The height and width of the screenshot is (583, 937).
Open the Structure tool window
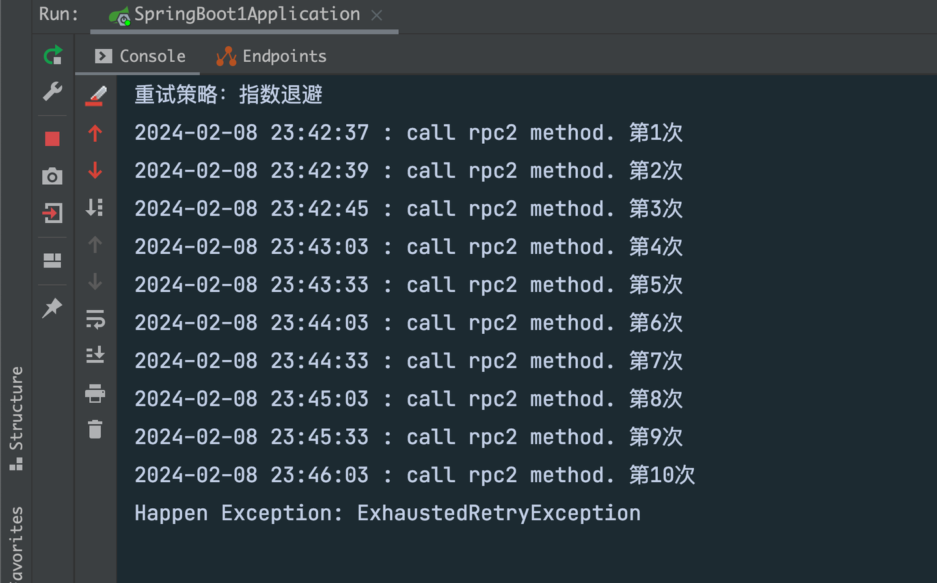16,418
